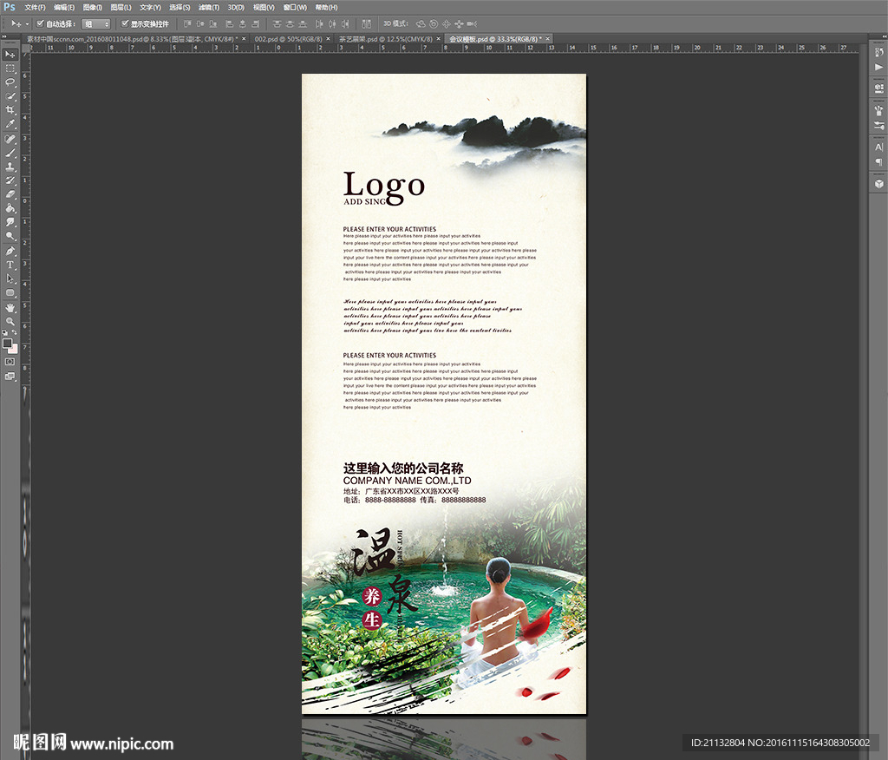Screen dimensions: 888x760
Task: Open the 图层(L) menu
Action: 121,7
